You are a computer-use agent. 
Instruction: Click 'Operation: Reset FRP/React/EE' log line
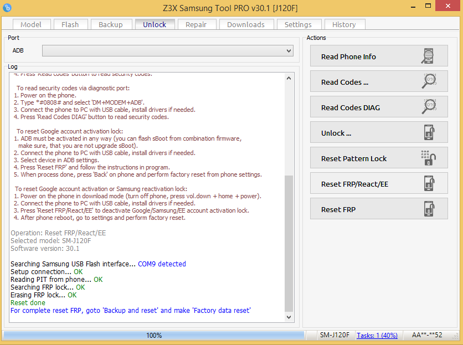coord(58,233)
